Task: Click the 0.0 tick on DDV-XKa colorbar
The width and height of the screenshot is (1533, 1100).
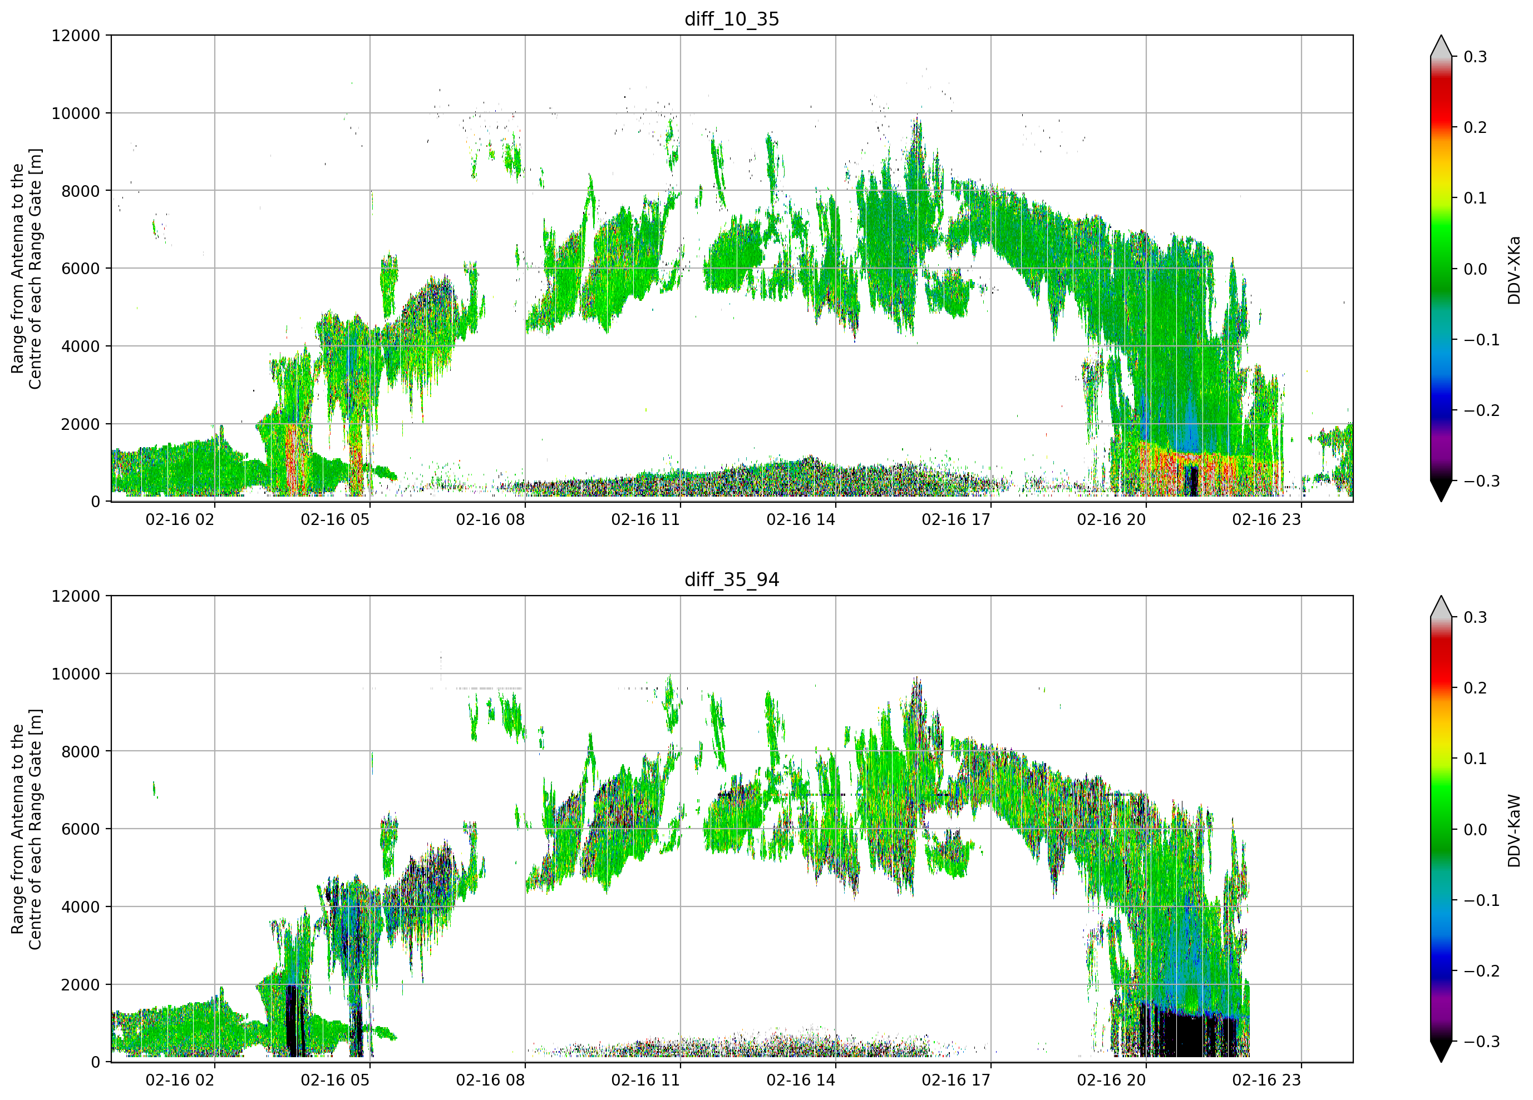Action: coord(1475,269)
